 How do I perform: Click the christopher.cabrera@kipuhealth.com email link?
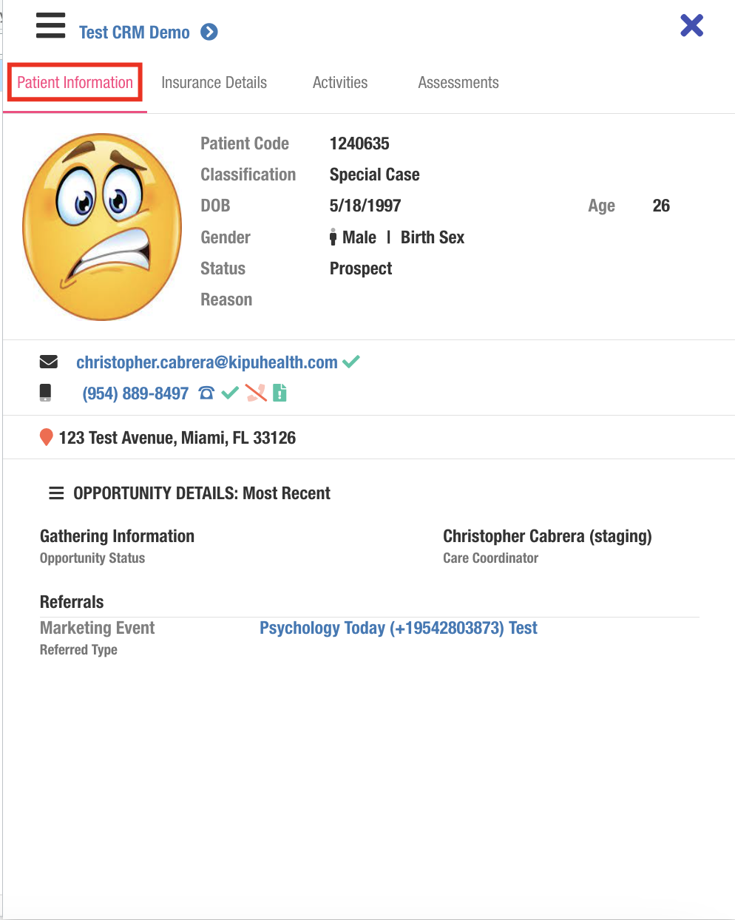(x=207, y=362)
